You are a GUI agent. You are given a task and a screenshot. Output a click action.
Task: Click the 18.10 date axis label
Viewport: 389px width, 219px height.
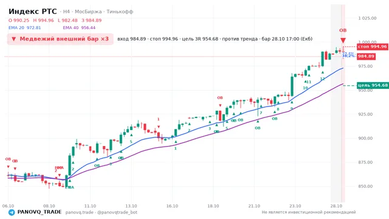[213, 206]
